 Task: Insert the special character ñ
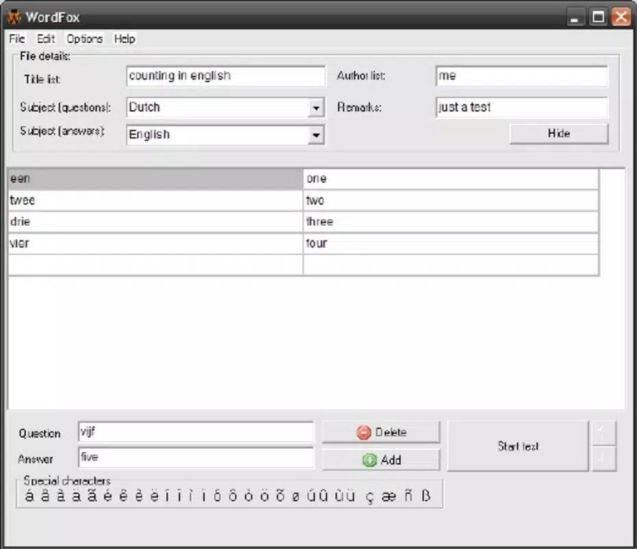point(408,495)
